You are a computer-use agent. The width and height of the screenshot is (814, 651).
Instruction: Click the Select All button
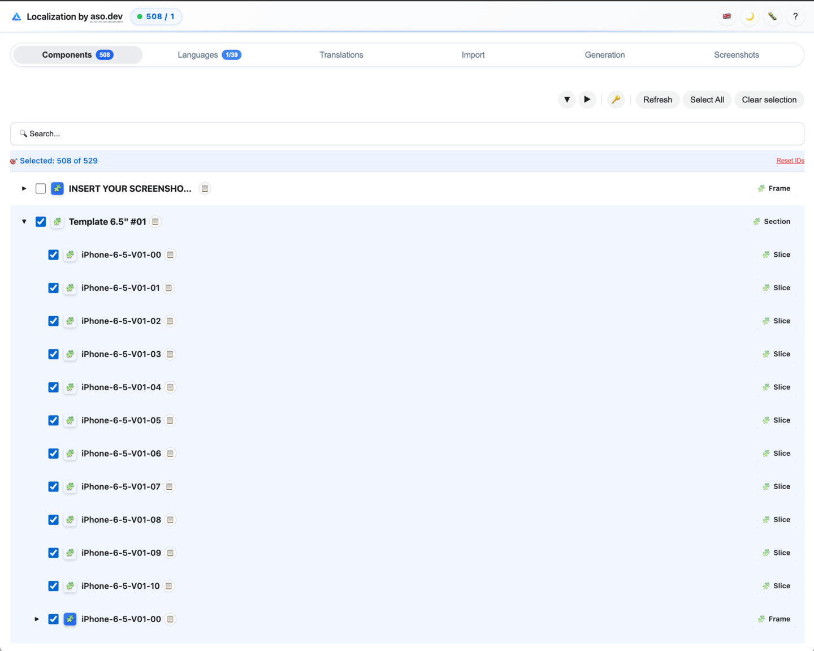[x=707, y=100]
